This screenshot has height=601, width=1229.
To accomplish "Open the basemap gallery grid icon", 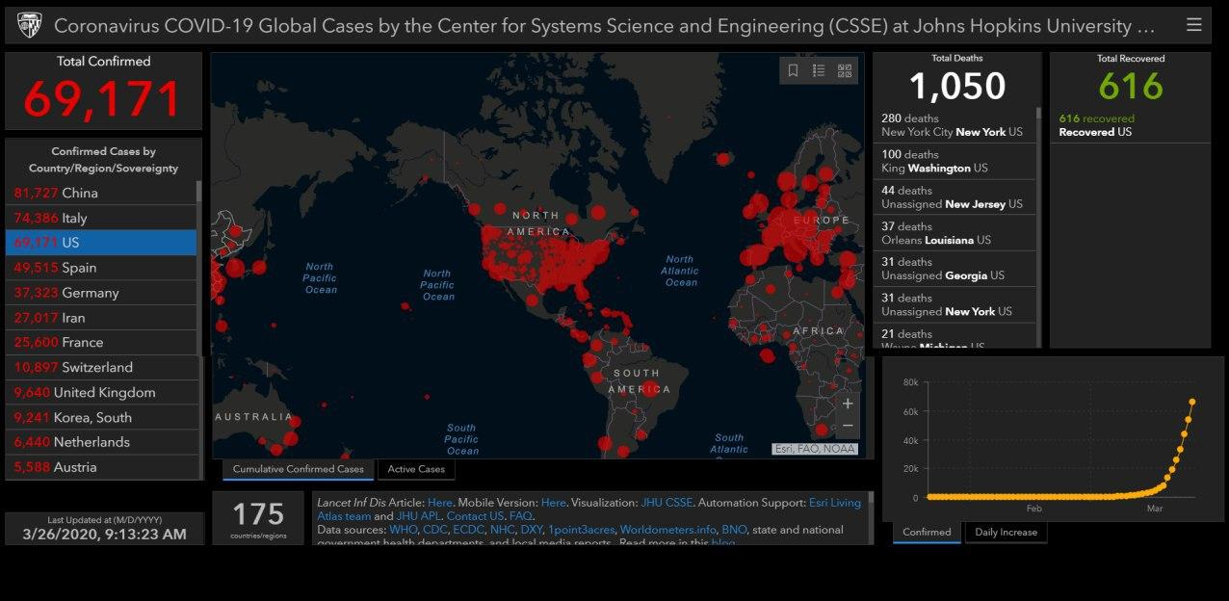I will (845, 70).
